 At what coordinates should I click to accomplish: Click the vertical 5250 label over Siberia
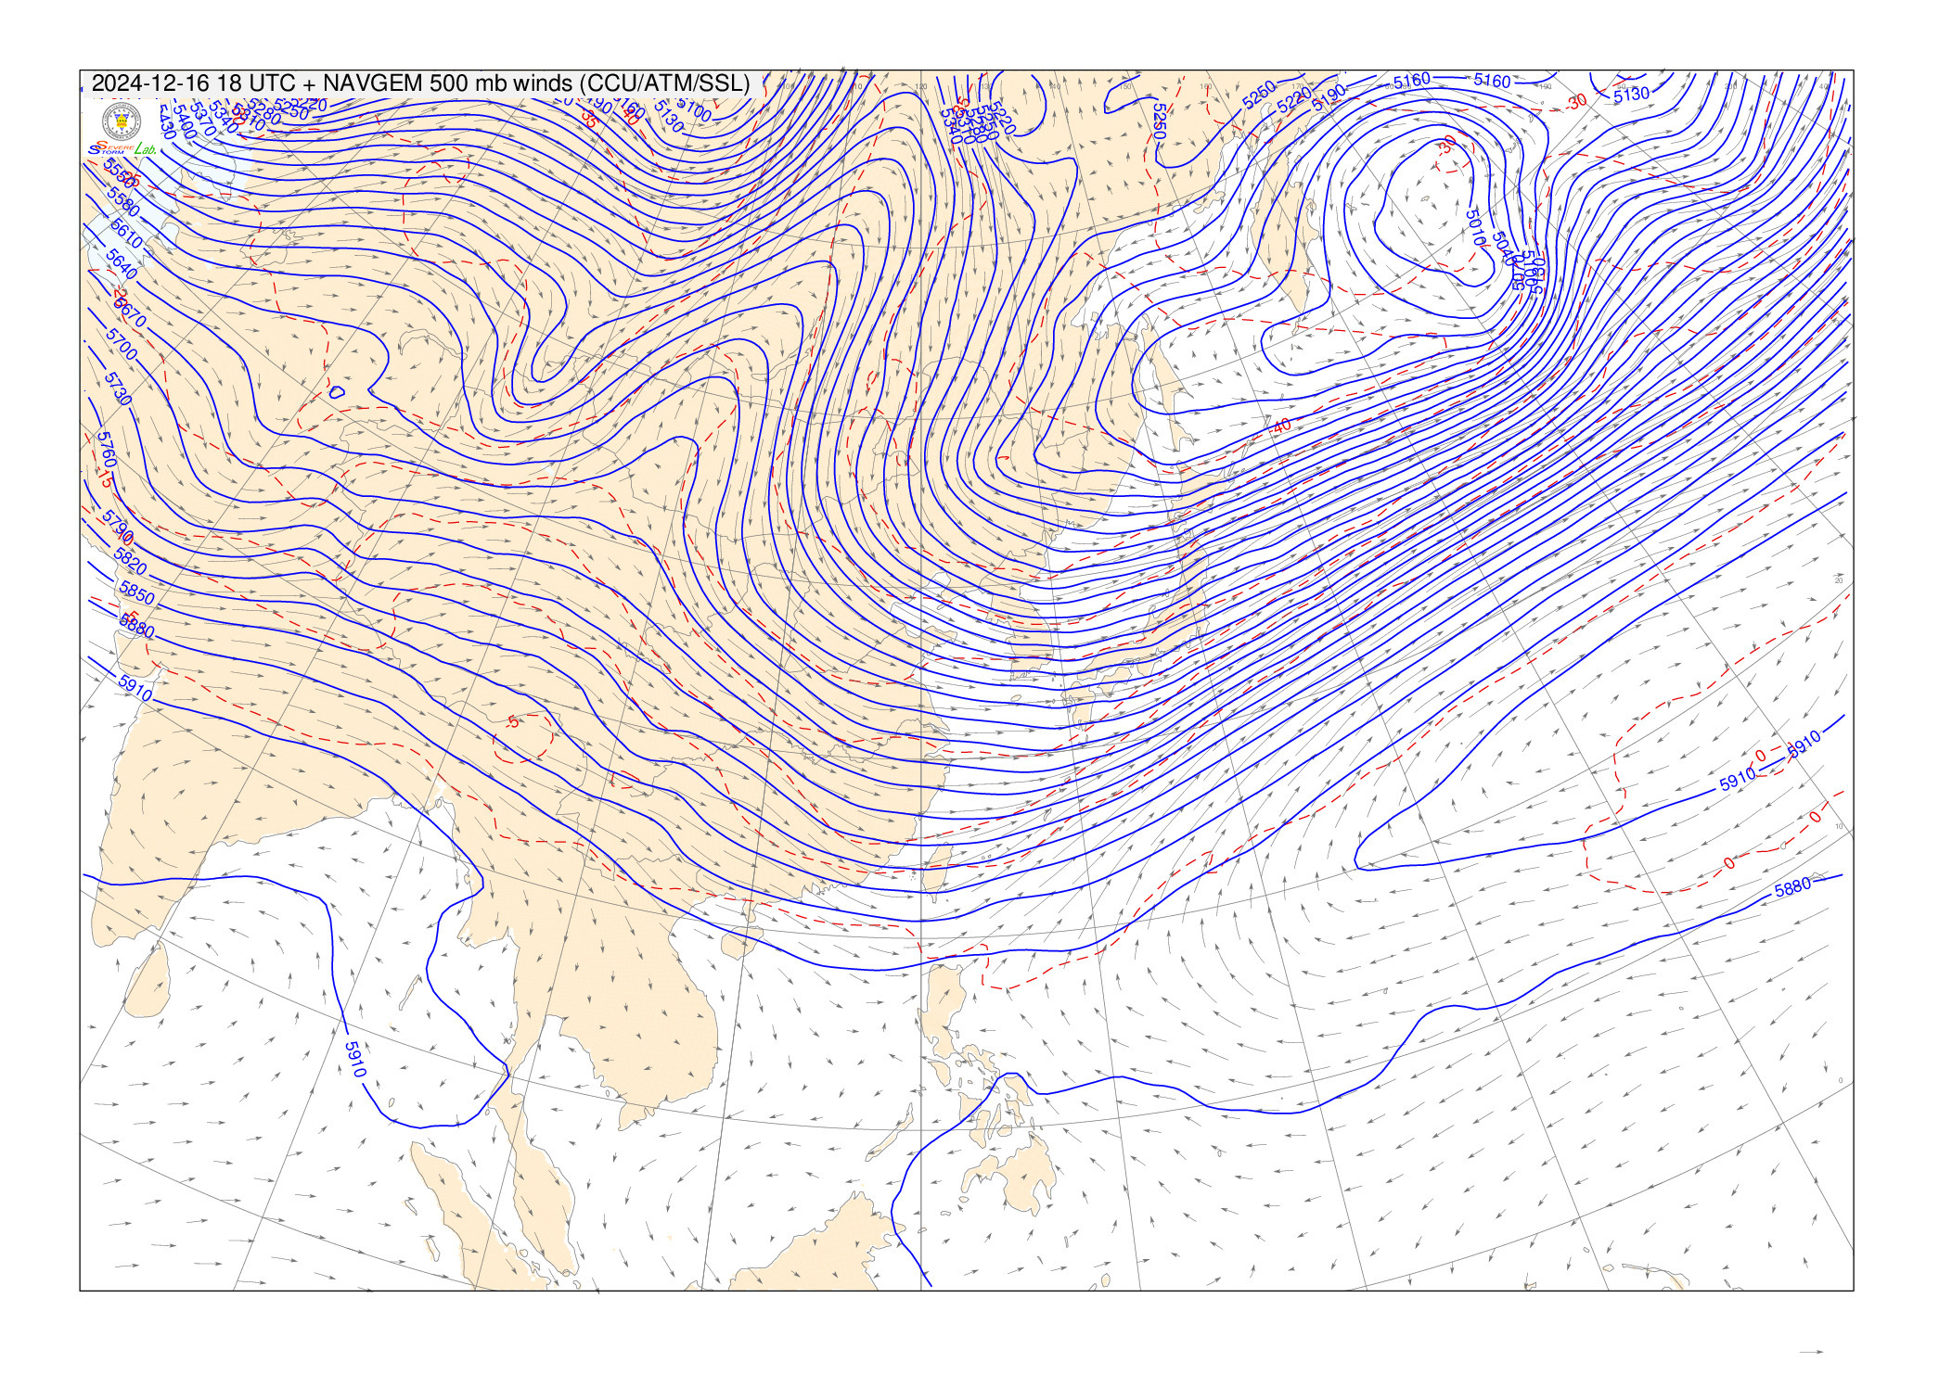coord(1159,121)
